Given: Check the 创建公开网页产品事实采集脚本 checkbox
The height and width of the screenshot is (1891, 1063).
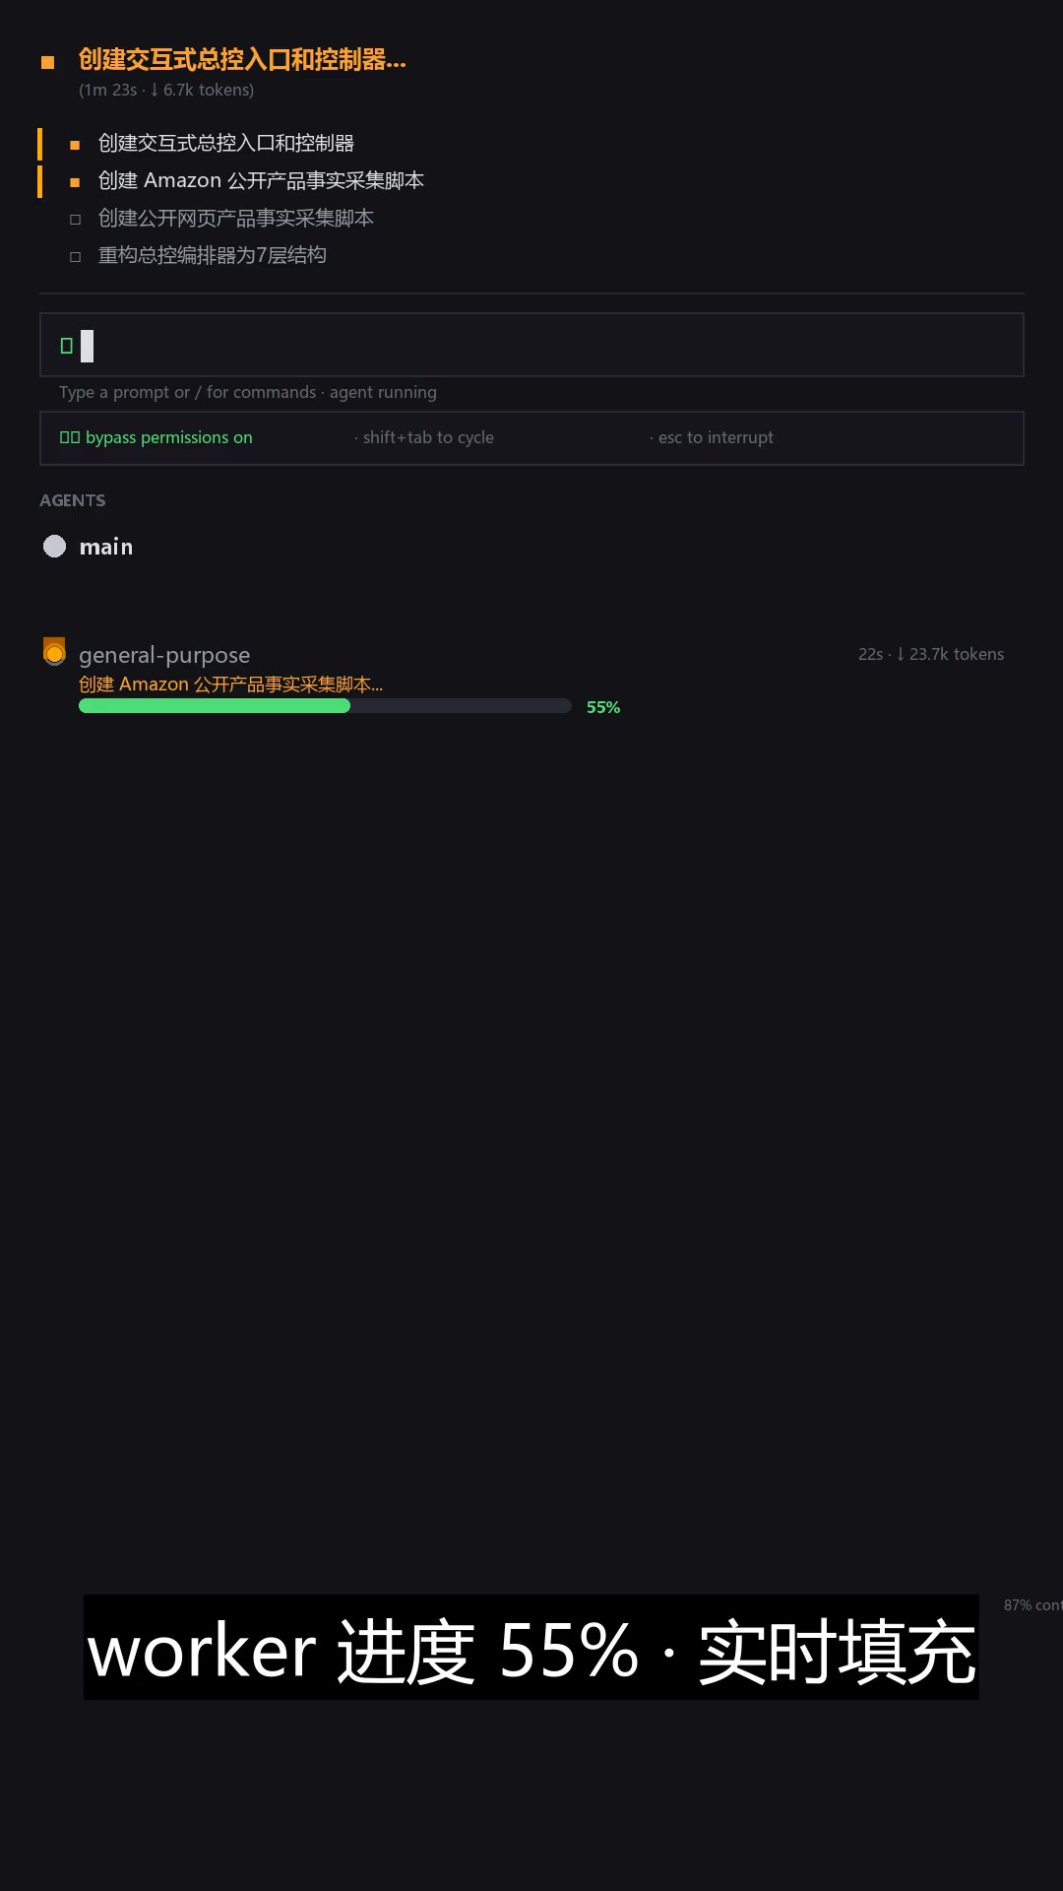Looking at the screenshot, I should 75,220.
